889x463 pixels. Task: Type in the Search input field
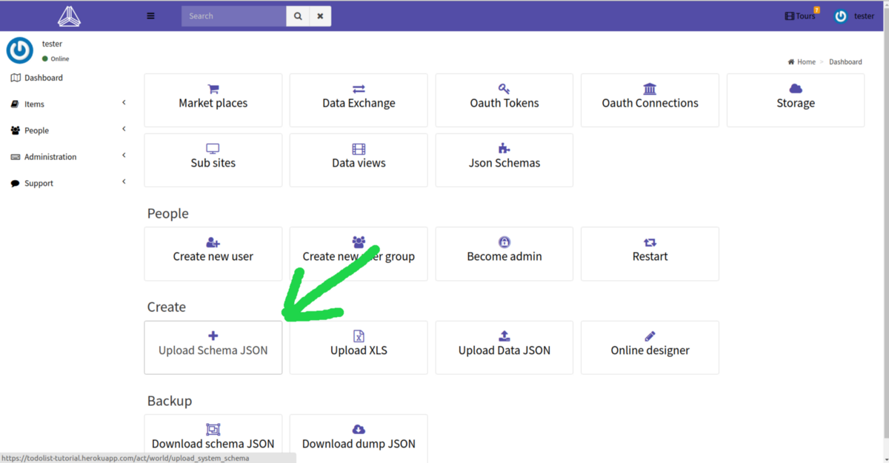(233, 16)
